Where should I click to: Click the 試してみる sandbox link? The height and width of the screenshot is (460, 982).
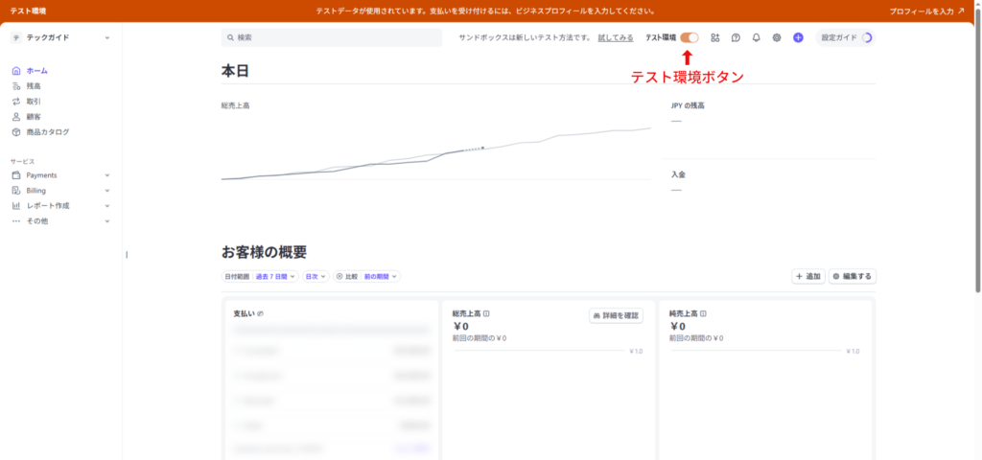click(x=616, y=37)
